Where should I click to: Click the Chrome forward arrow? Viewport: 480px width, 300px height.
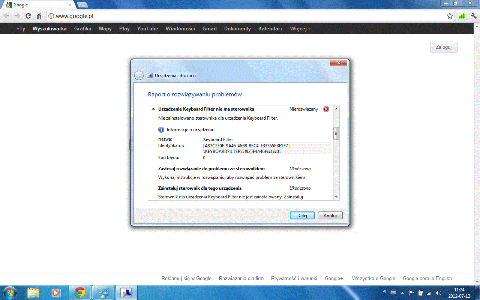(17, 16)
